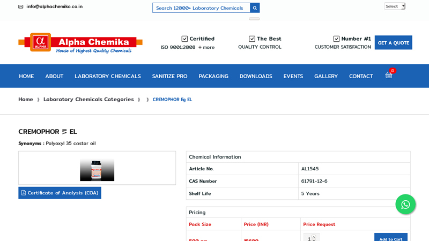The height and width of the screenshot is (241, 429).
Task: Click the Number #1 checkmark icon
Action: [x=336, y=39]
